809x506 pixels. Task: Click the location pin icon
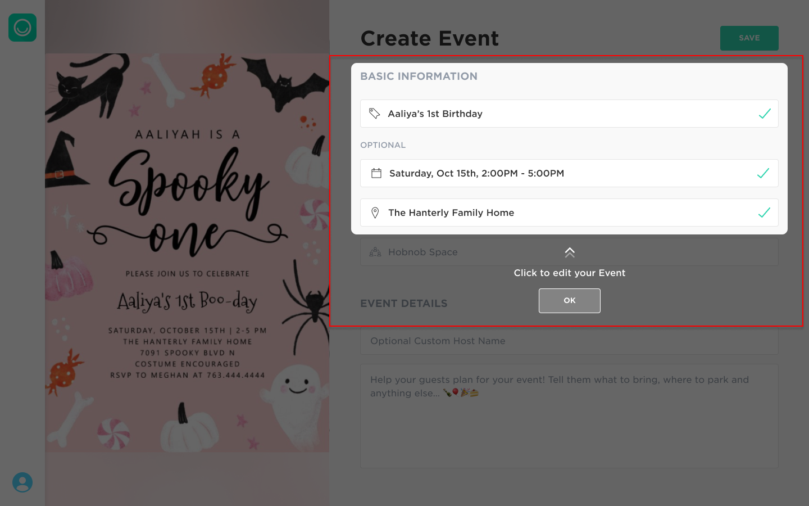tap(375, 213)
